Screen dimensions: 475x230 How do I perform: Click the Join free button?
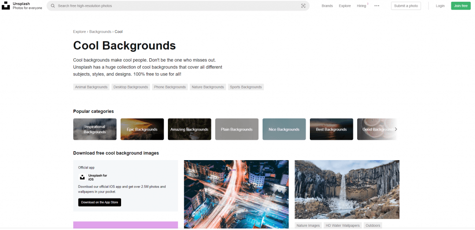(461, 6)
